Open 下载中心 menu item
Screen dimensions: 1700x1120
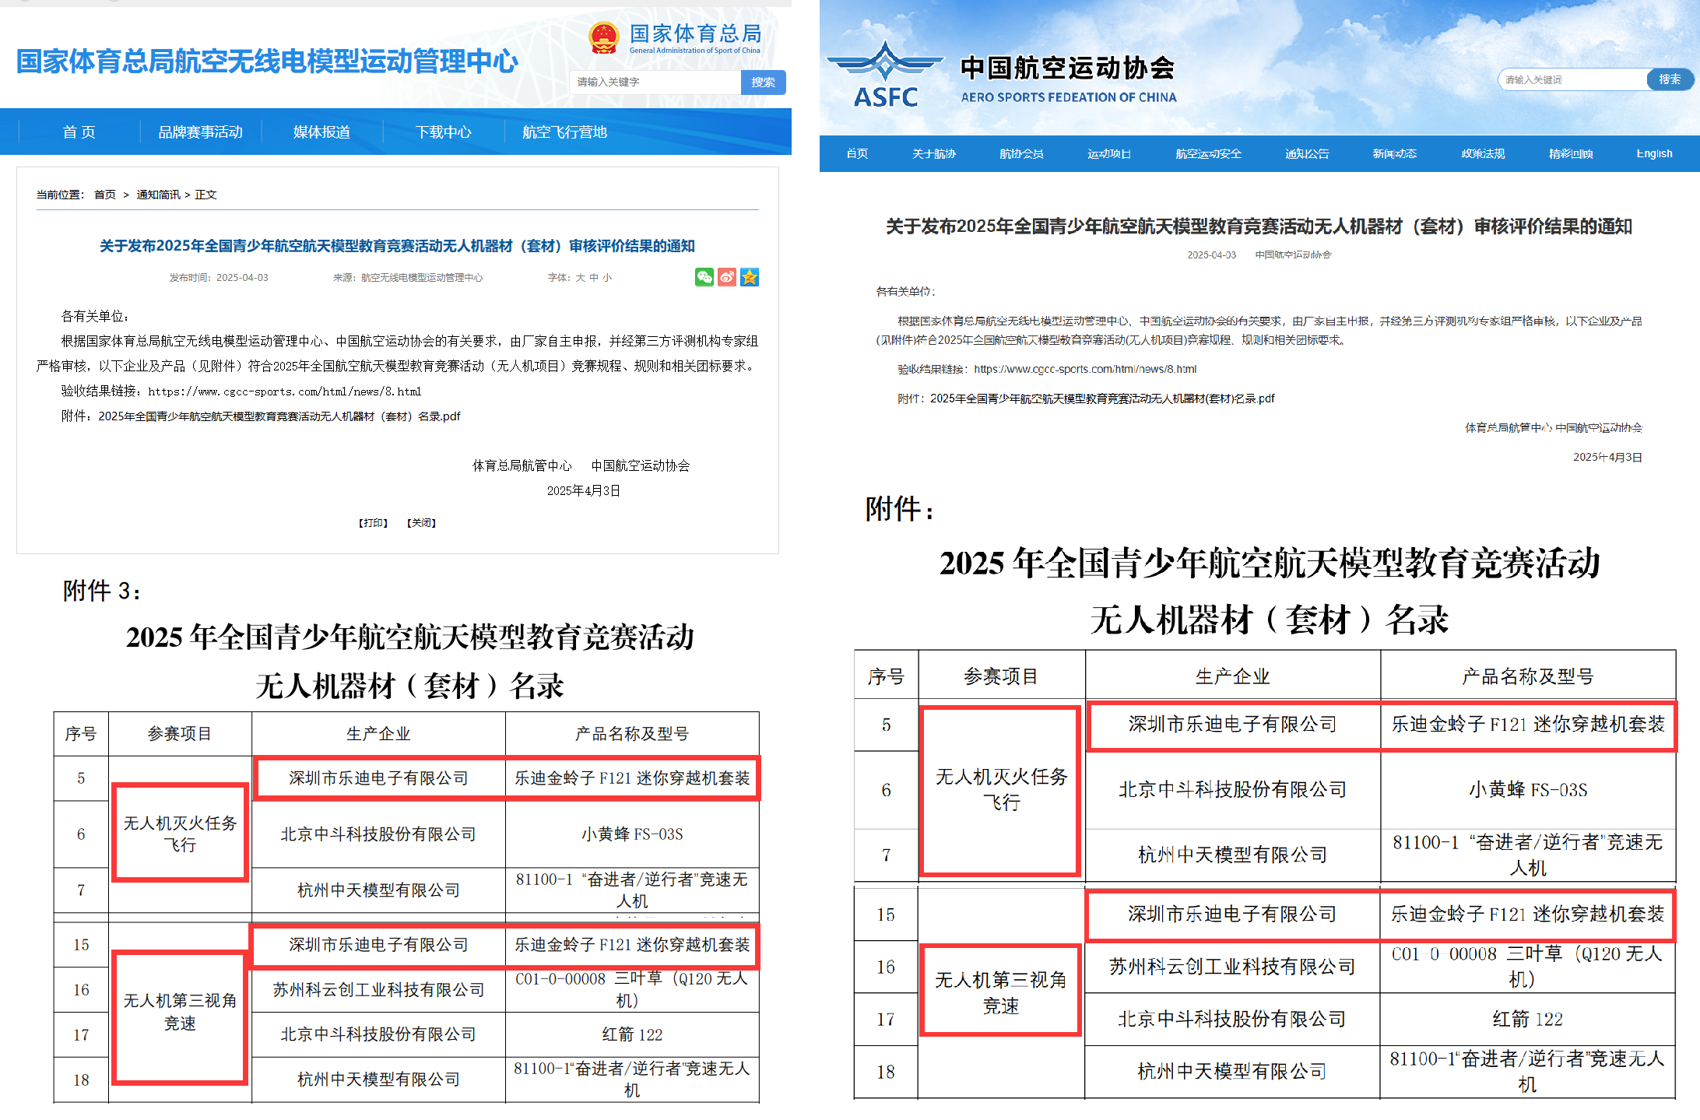click(x=443, y=132)
